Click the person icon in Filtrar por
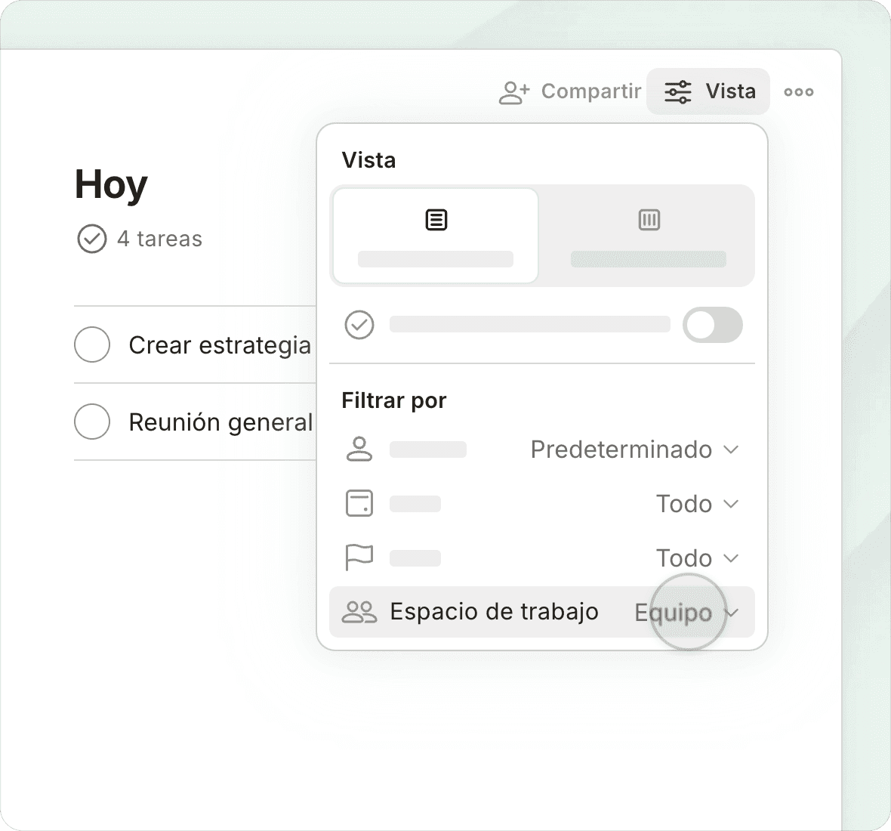Viewport: 891px width, 831px height. [359, 449]
